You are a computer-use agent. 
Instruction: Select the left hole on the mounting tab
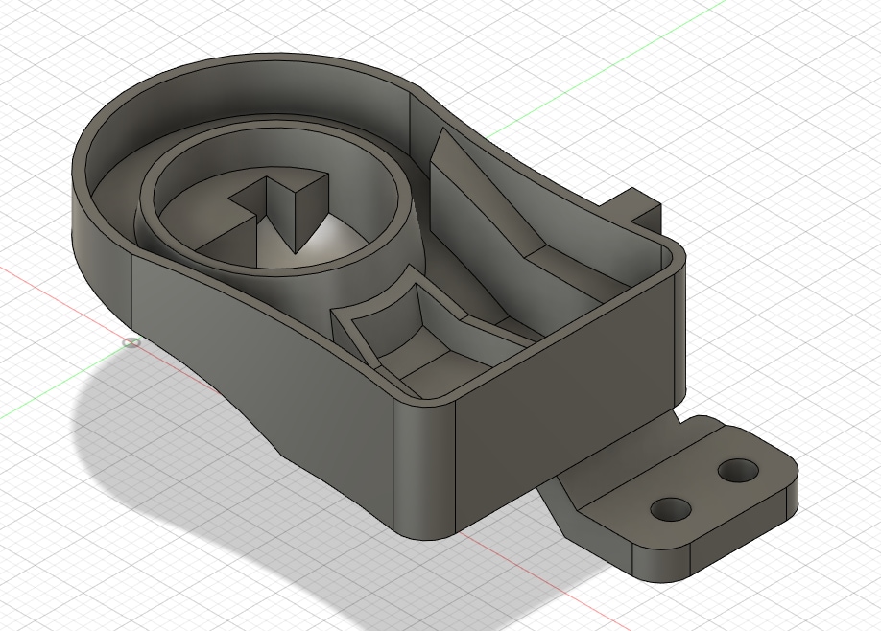pyautogui.click(x=670, y=508)
